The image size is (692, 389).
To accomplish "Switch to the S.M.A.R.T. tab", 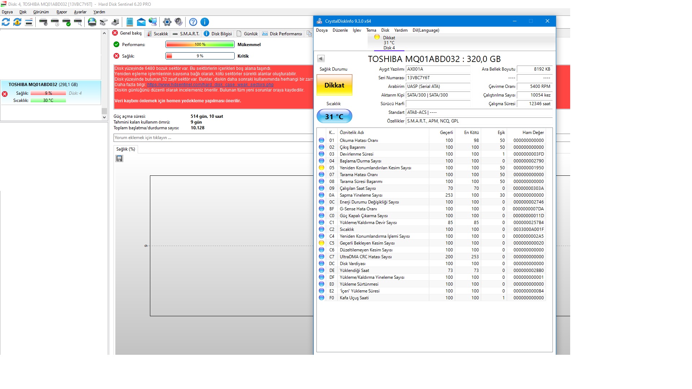I will (x=186, y=33).
